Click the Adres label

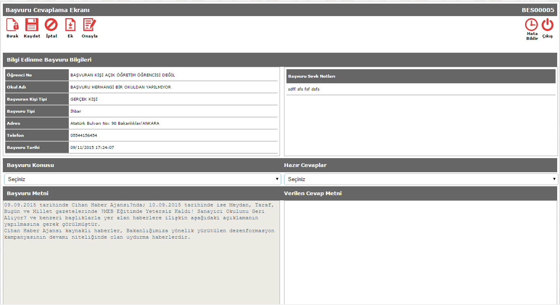(13, 124)
